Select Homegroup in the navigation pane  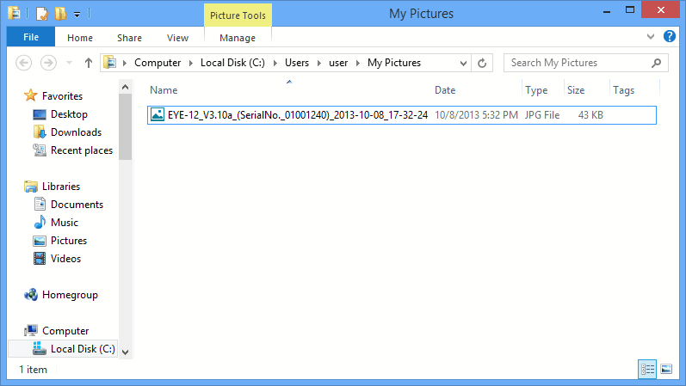pos(70,295)
